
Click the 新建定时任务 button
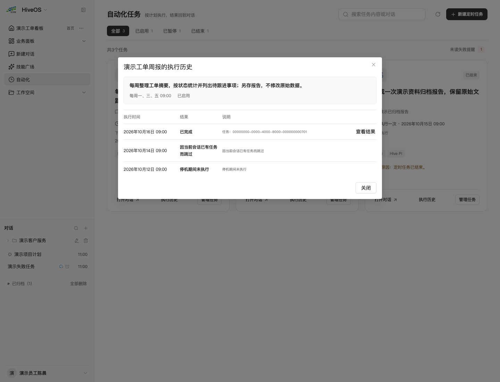click(x=467, y=14)
